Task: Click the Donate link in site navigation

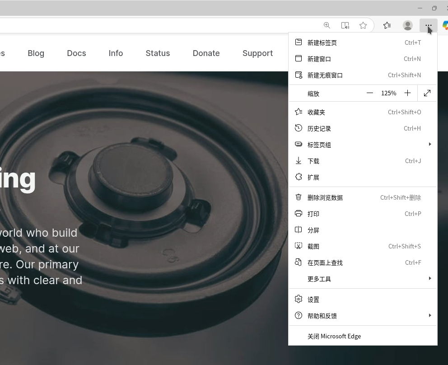Action: [x=206, y=53]
